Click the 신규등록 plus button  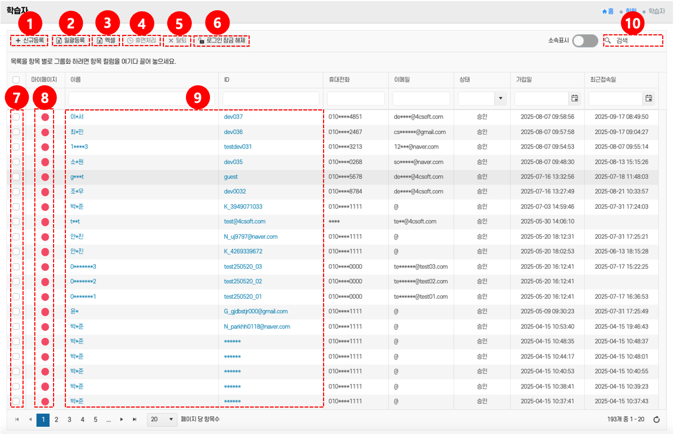click(29, 40)
